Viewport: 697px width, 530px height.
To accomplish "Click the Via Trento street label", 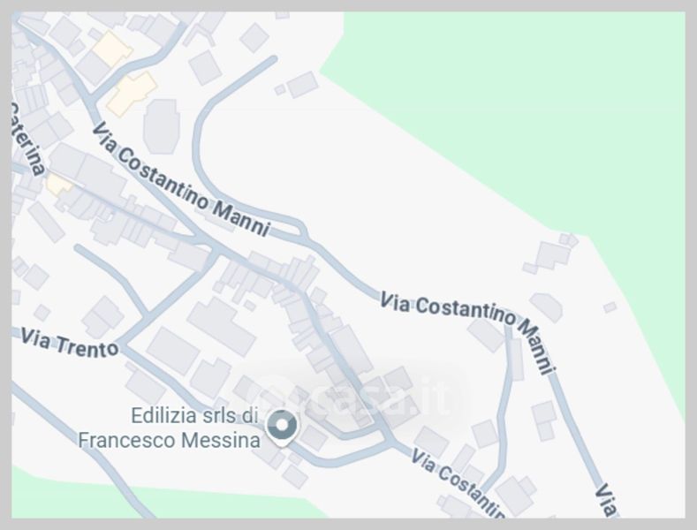I will coord(70,344).
